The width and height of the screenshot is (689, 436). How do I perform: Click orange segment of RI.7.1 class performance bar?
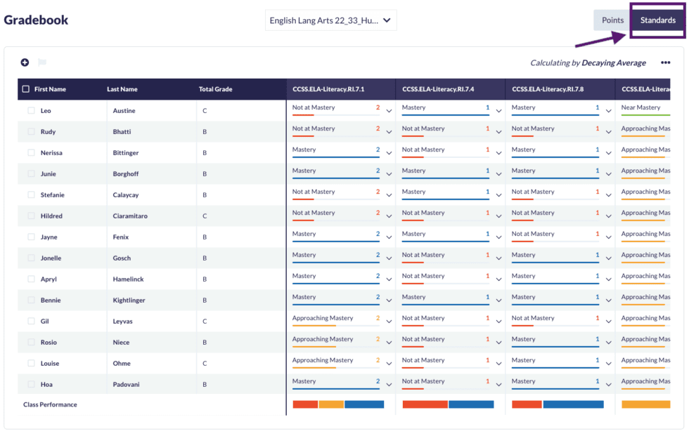pyautogui.click(x=331, y=404)
